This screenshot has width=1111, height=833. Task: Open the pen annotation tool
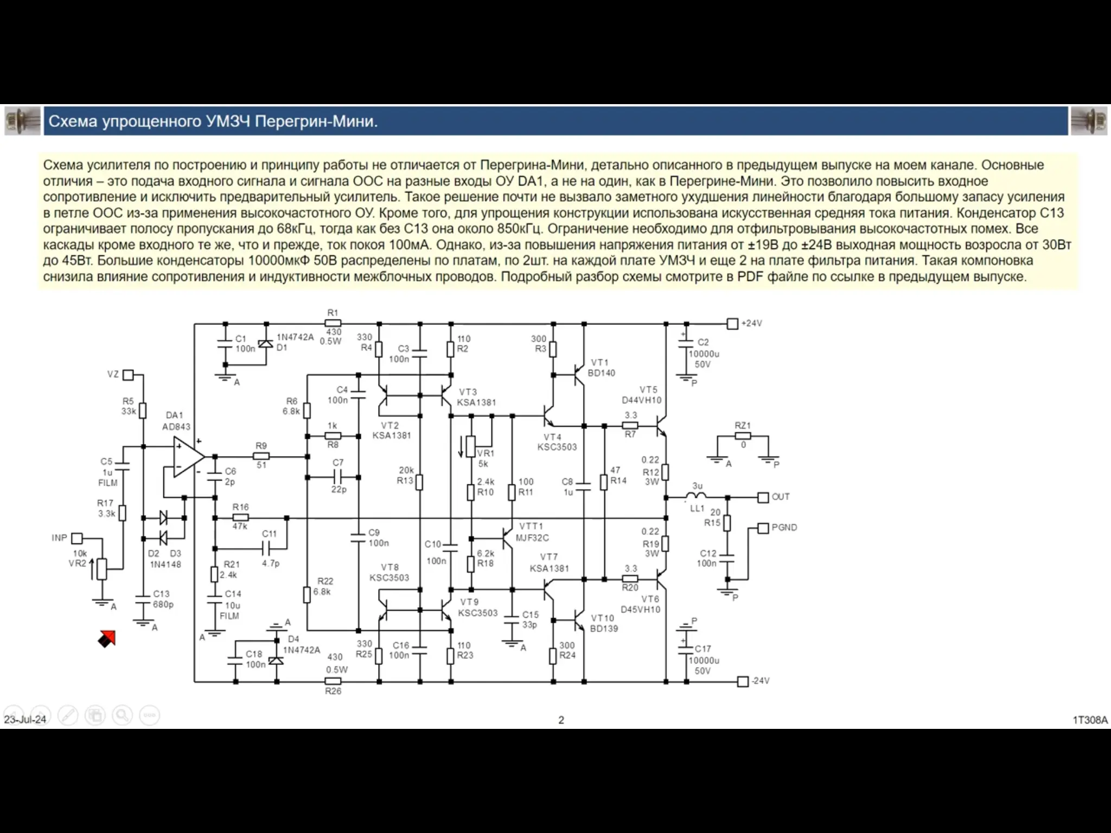pos(68,715)
